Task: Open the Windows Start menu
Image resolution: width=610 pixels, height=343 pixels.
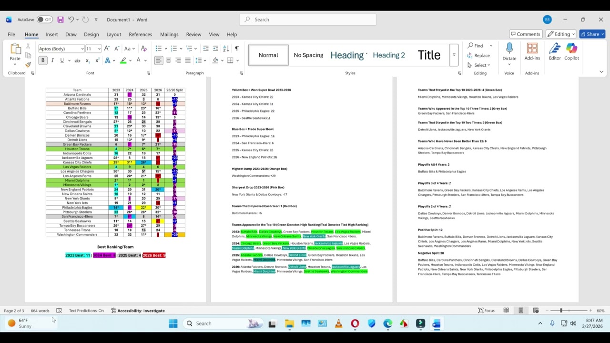Action: 173,323
